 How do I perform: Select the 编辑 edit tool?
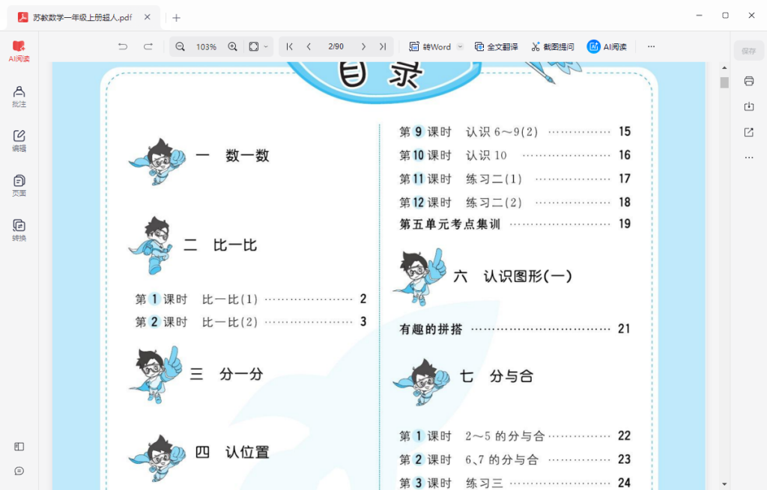pos(19,141)
